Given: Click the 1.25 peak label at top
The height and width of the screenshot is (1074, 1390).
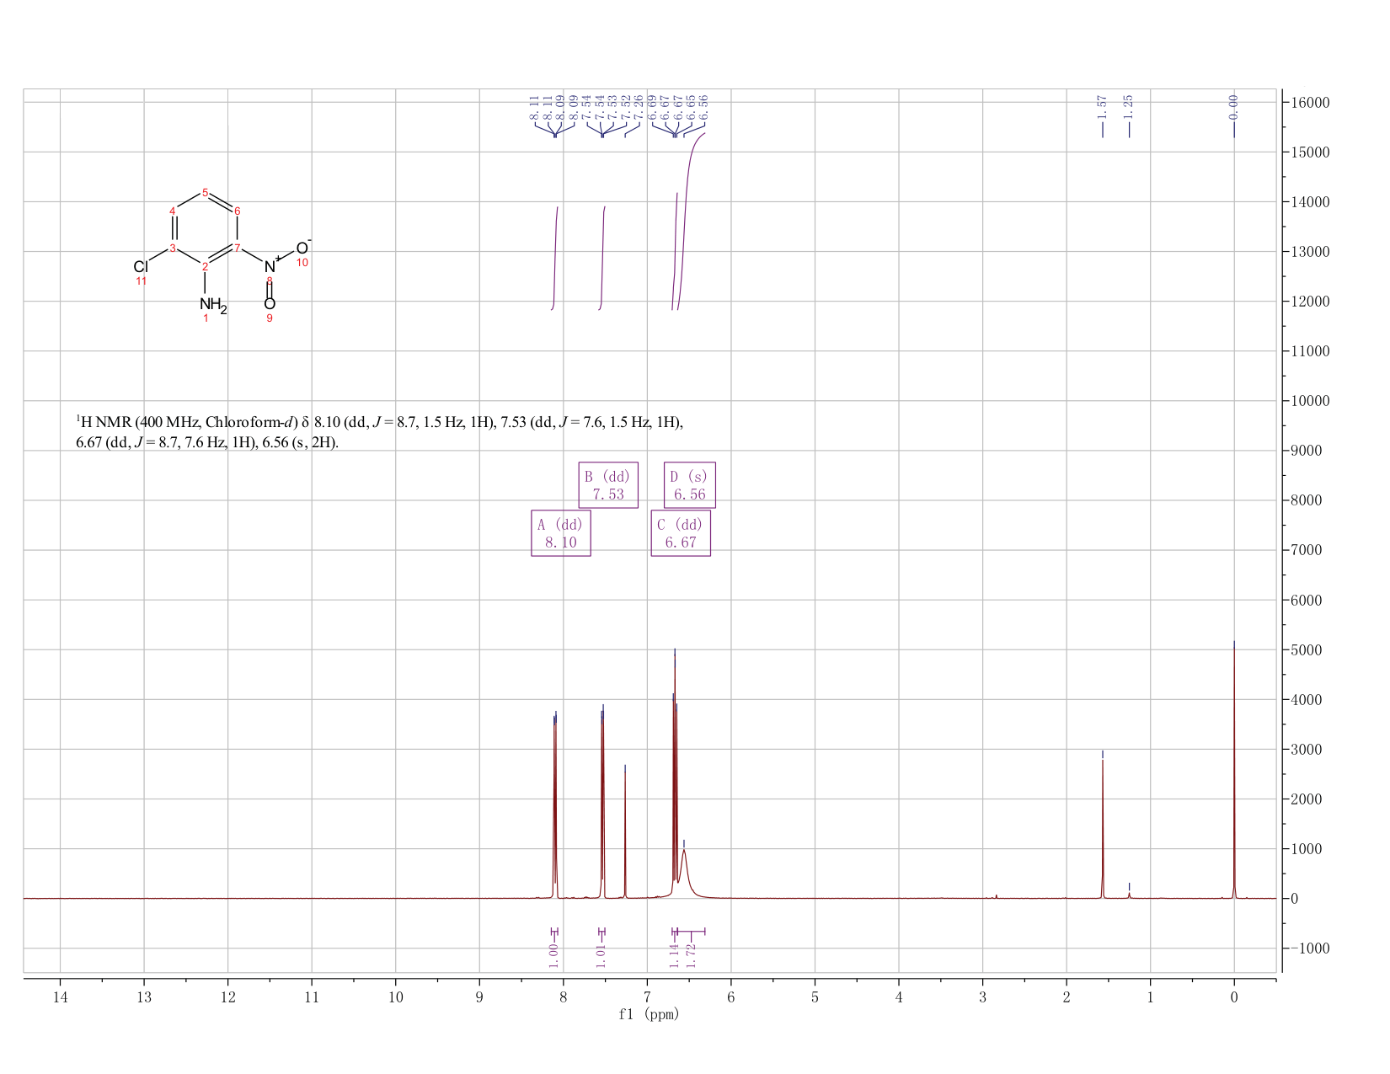Looking at the screenshot, I should pos(1129,107).
